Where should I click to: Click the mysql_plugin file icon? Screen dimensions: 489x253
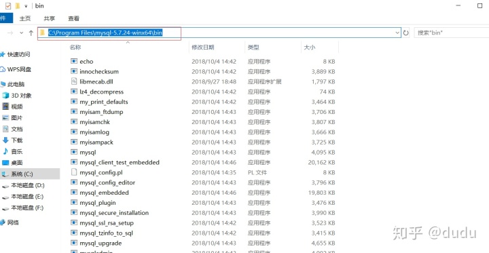[74, 203]
